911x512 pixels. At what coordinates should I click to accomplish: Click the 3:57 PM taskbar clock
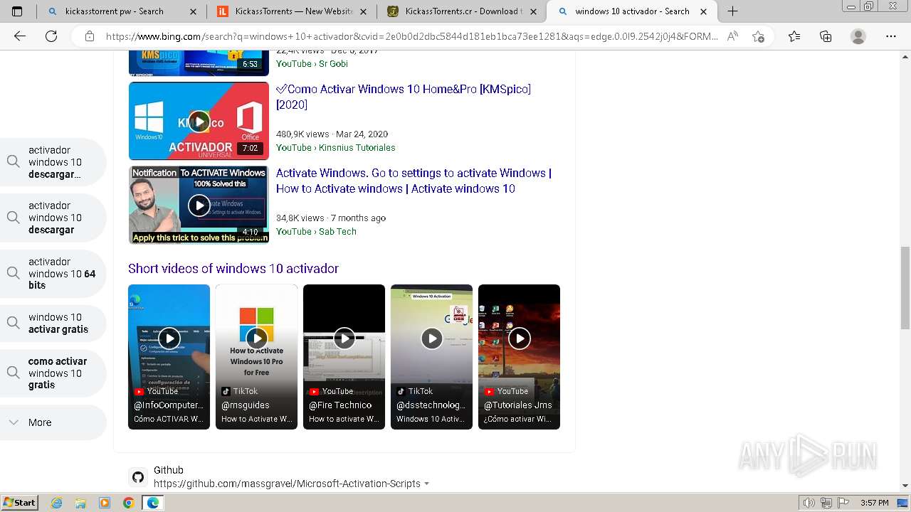coord(874,503)
